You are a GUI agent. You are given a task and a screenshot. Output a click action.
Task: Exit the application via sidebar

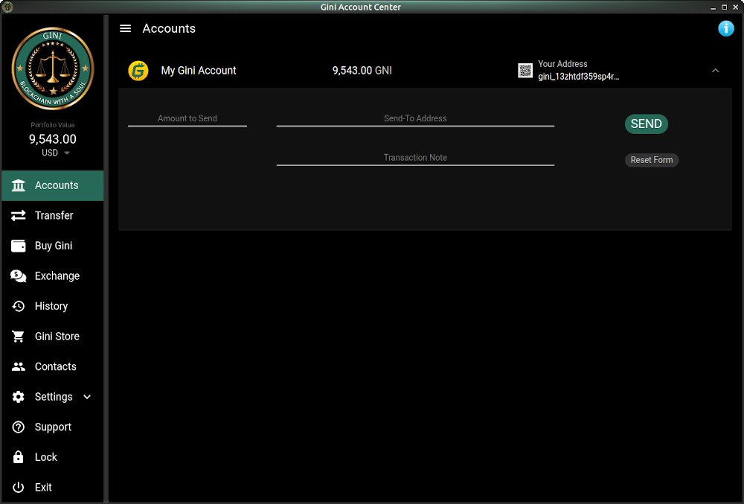coord(53,488)
